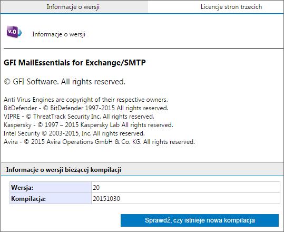The width and height of the screenshot is (284, 232).
Task: Click the Wersja: label cell
Action: pyautogui.click(x=51, y=187)
